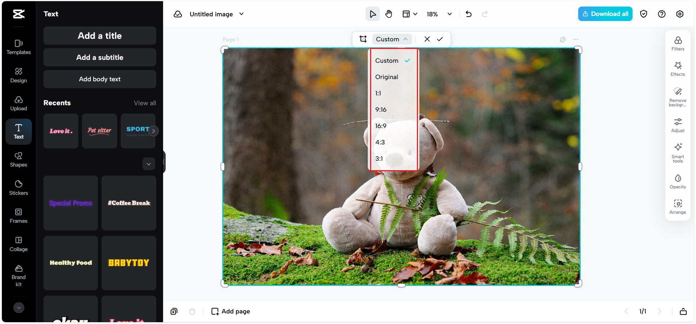Delete page with trash icon
The width and height of the screenshot is (696, 324).
(x=192, y=311)
